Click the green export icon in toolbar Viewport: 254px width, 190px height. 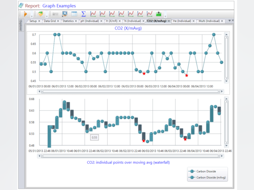click(159, 14)
